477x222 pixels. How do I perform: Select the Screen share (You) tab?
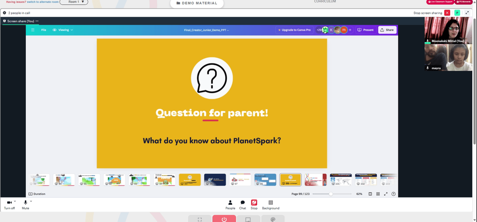pos(21,21)
